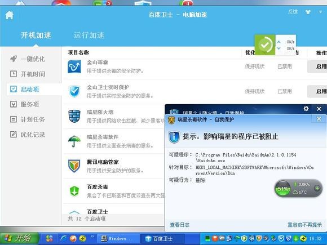Launch Internet Explorer from quick launch
Image resolution: width=327 pixels, height=245 pixels.
[63, 238]
